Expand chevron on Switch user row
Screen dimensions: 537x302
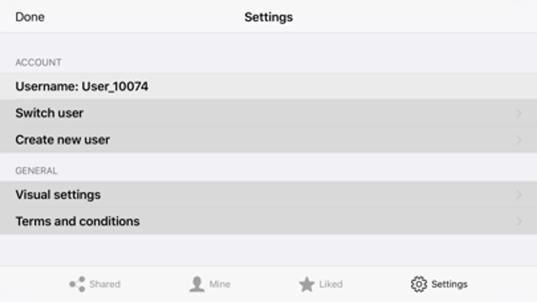tap(519, 113)
